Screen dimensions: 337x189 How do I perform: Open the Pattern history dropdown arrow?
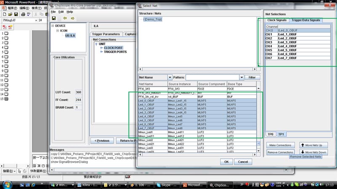[241, 77]
